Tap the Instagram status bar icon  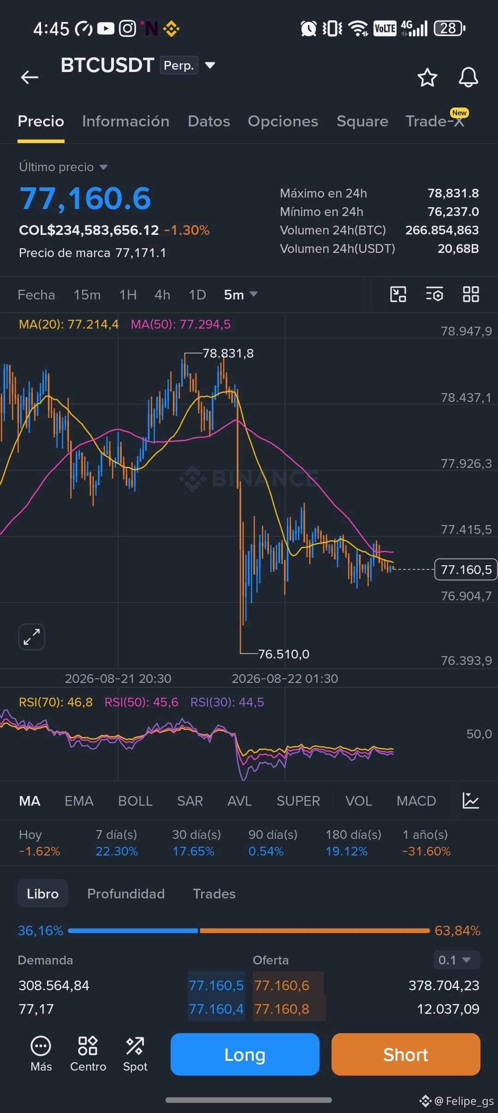(128, 29)
